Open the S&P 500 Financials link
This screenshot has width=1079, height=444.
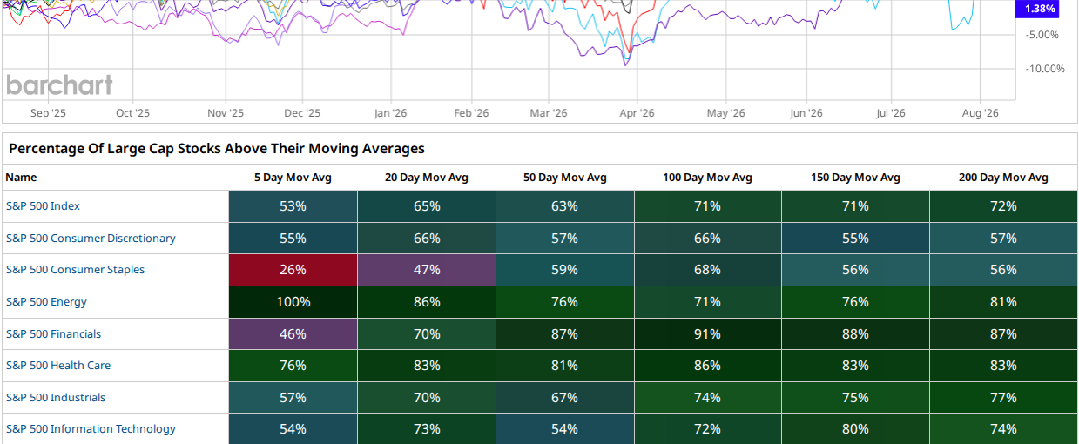53,334
